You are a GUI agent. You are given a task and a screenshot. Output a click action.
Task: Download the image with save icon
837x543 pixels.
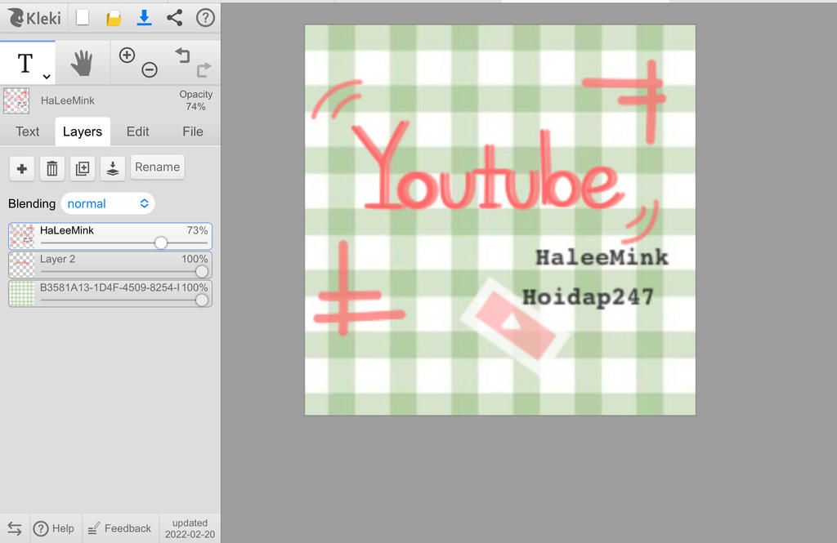[144, 18]
